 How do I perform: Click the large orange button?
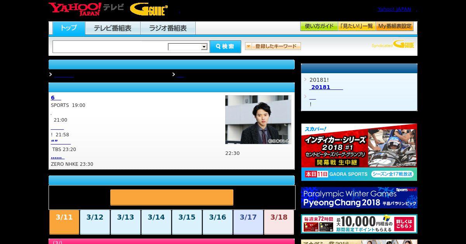pyautogui.click(x=172, y=197)
